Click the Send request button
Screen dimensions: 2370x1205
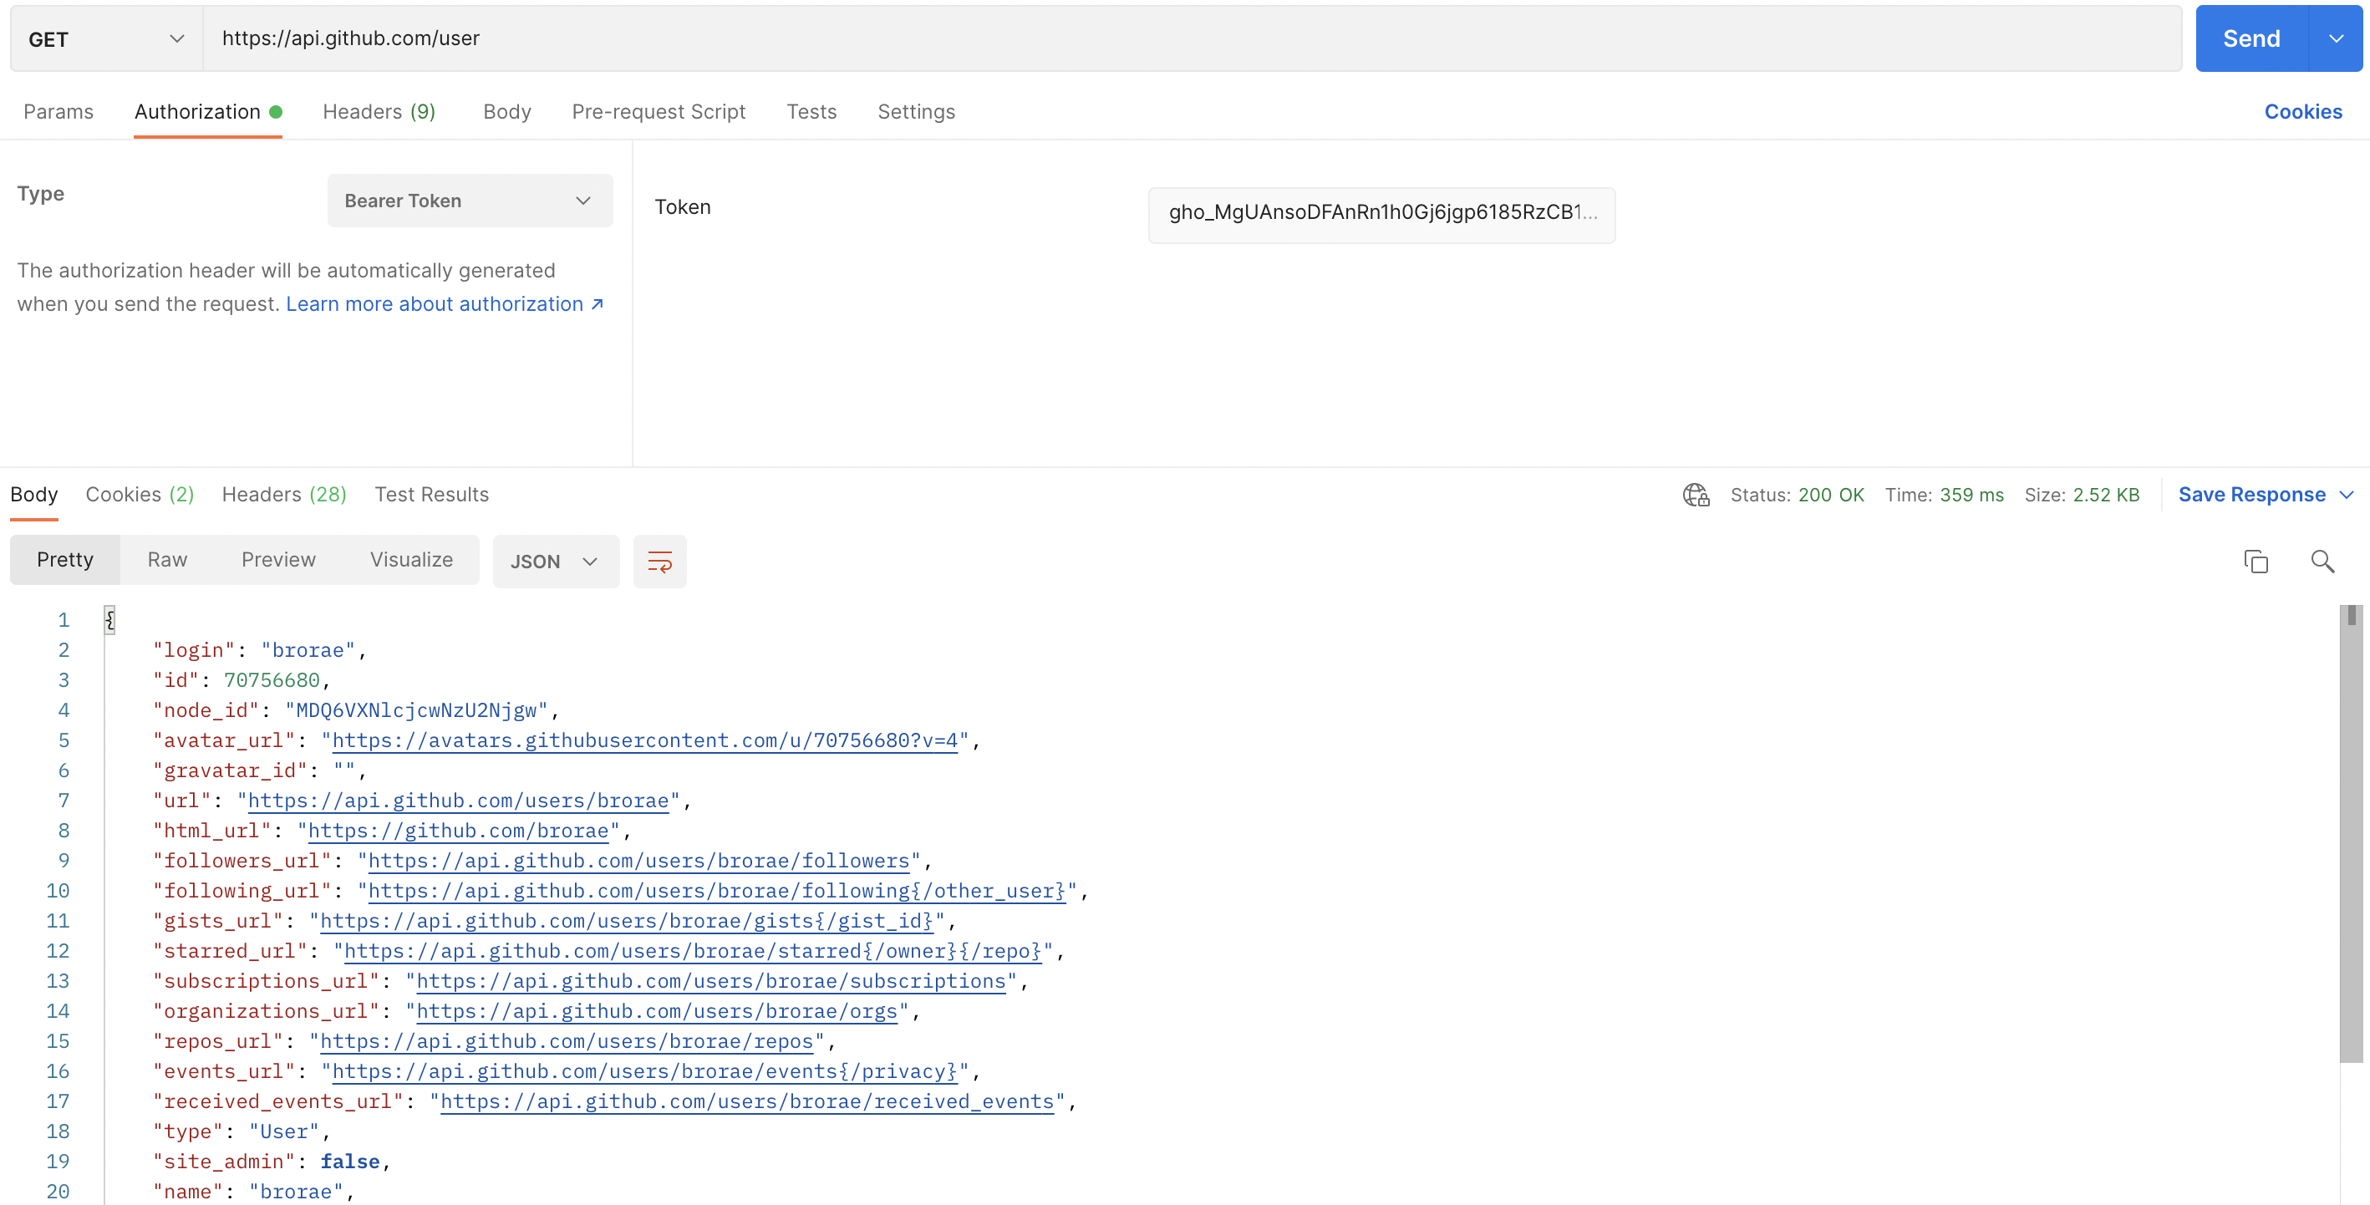(x=2250, y=38)
